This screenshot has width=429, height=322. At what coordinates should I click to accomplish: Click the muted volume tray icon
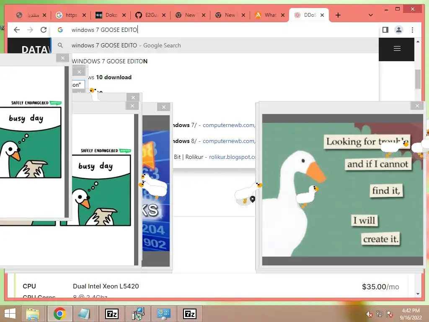coord(370,314)
